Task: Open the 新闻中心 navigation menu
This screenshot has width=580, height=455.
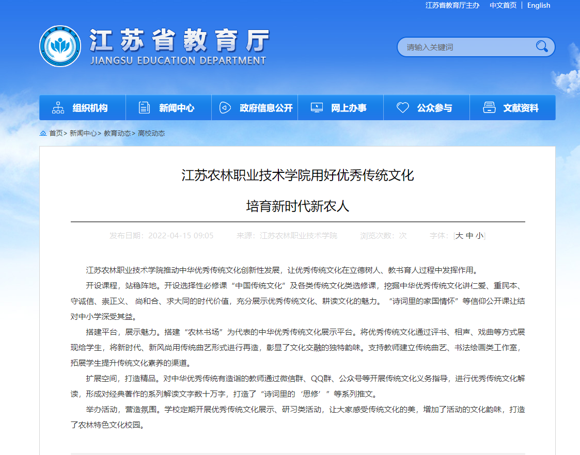Action: 177,108
